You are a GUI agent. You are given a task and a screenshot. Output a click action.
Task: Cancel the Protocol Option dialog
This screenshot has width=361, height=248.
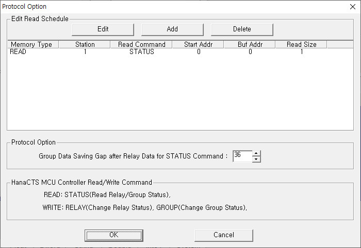tap(223, 235)
